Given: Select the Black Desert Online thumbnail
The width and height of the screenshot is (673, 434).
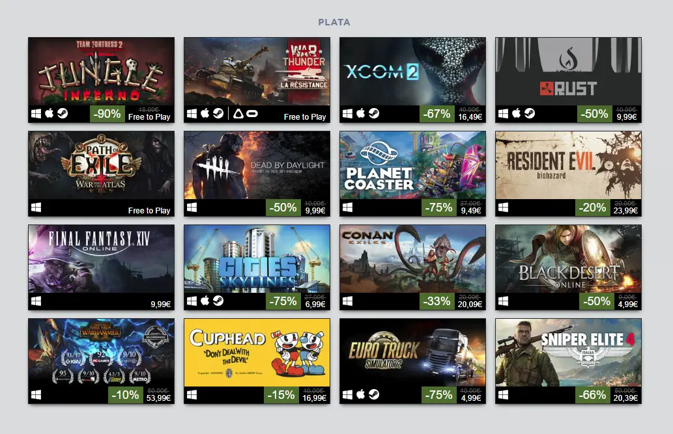Looking at the screenshot, I should [568, 258].
